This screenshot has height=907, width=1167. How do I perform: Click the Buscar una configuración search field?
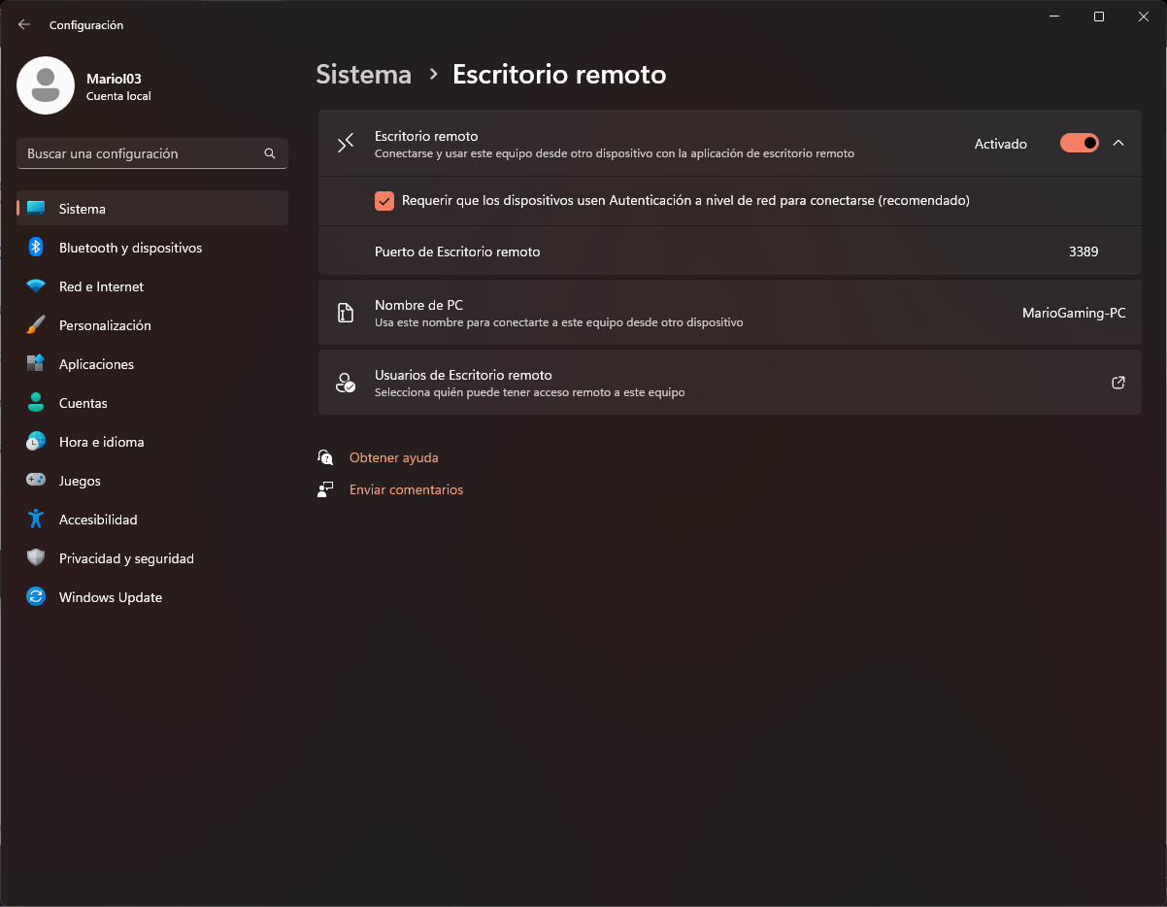(x=141, y=153)
